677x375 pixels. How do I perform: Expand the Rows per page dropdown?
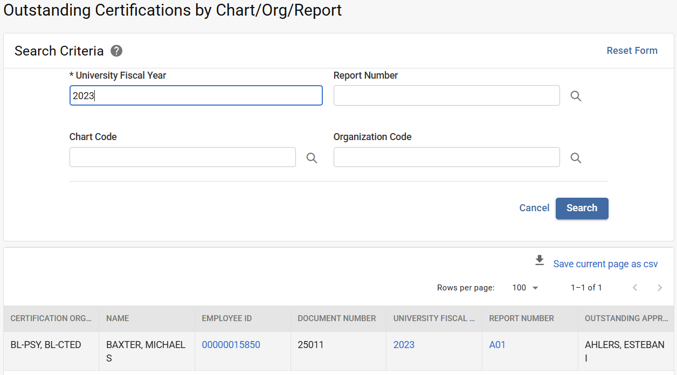[x=525, y=288]
